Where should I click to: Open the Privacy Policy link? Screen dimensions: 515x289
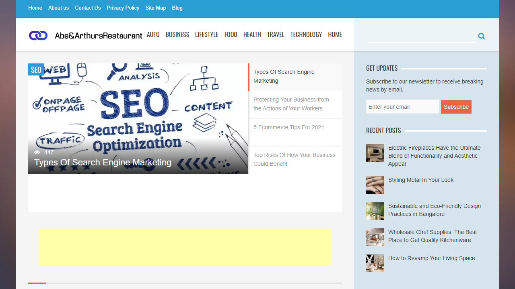pos(123,8)
